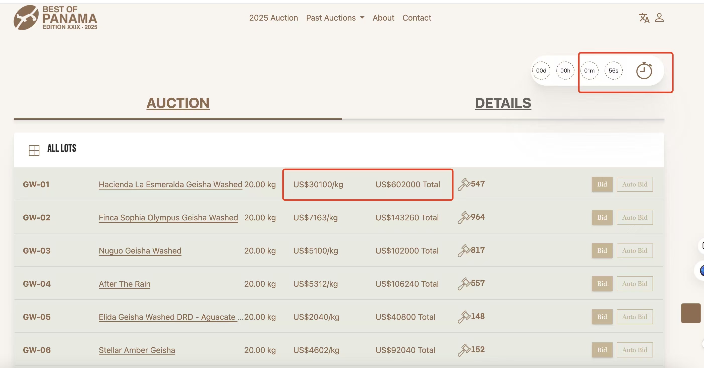Open the Best of Panama logo home link
This screenshot has height=368, width=704.
click(55, 18)
